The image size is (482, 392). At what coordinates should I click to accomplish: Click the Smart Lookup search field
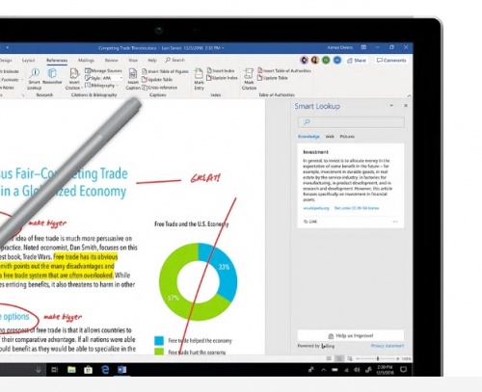pos(351,122)
